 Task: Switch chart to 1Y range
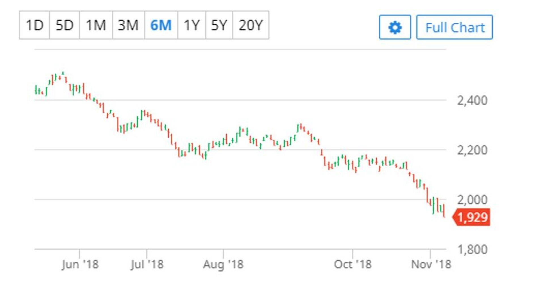pos(192,25)
